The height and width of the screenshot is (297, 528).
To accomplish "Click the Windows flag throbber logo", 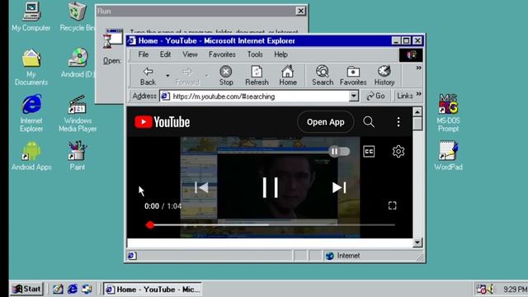I will pyautogui.click(x=411, y=55).
